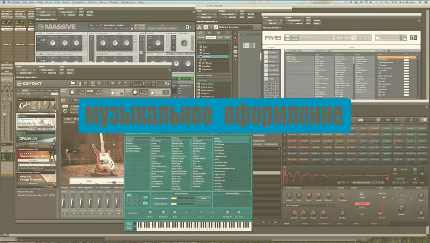Open Massive File dropdown

(x=93, y=25)
